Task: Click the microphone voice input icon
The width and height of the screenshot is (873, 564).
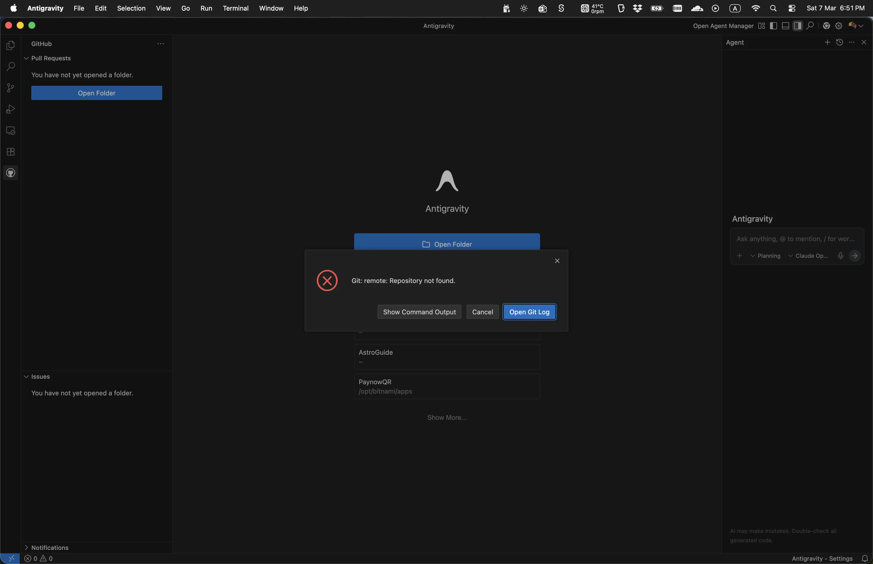Action: (x=841, y=256)
